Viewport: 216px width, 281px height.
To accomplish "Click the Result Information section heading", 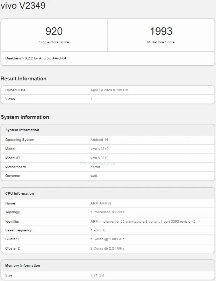I will click(x=23, y=79).
